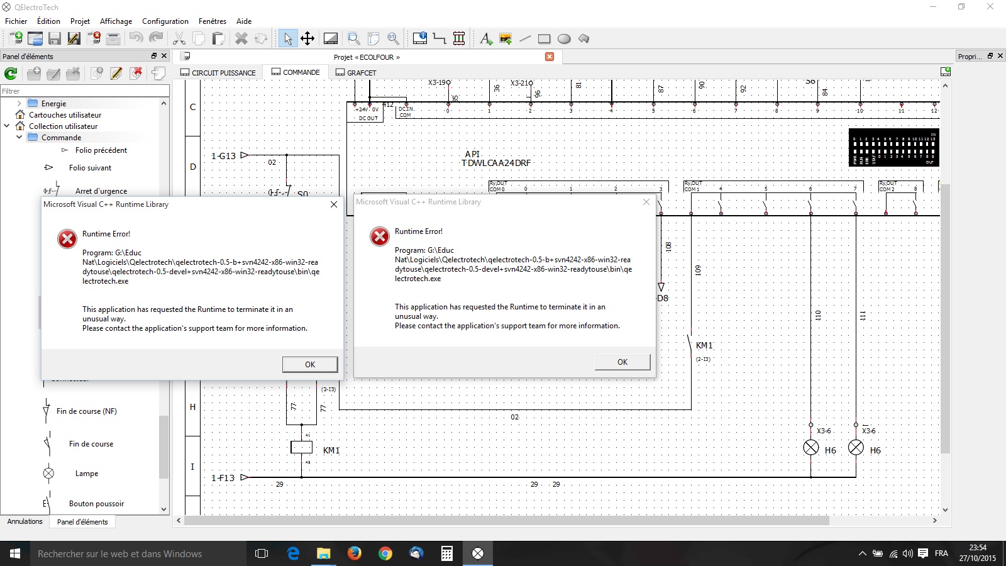
Task: Switch to view mode with four-arrow tool
Action: [x=307, y=38]
